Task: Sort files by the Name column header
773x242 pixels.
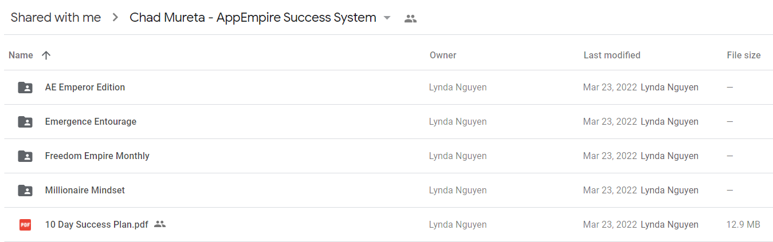Action: point(21,55)
